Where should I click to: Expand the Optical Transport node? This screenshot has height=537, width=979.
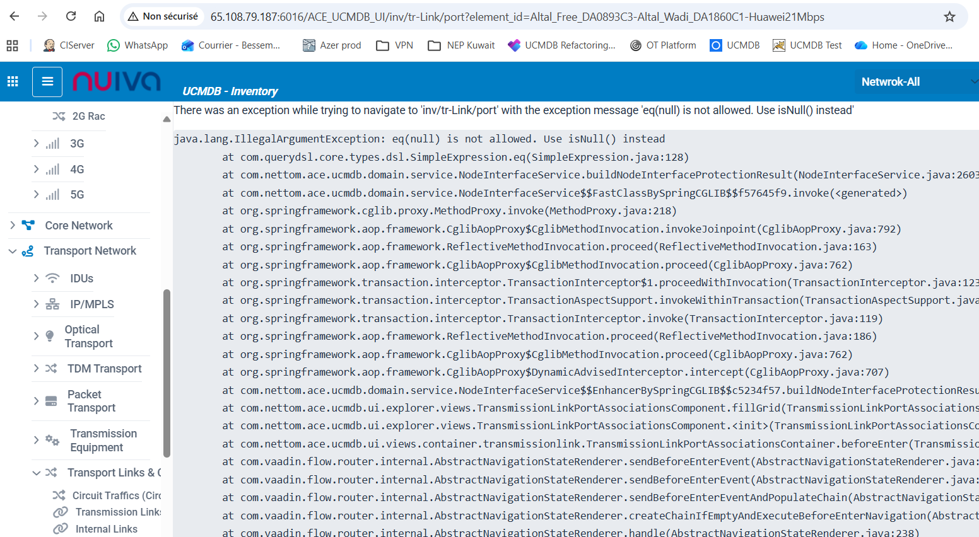click(x=36, y=336)
